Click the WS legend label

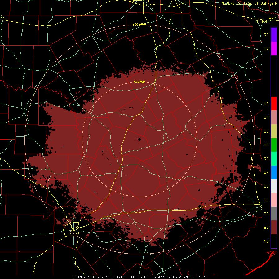pos(266,173)
